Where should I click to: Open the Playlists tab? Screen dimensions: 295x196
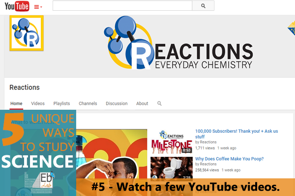(x=61, y=103)
